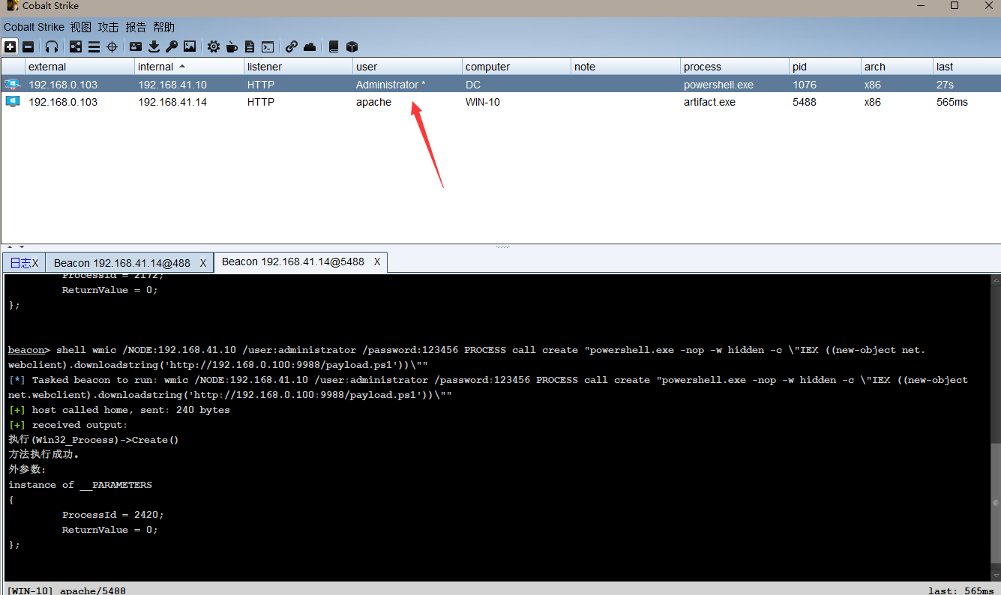Open the 攻击 menu
The image size is (1001, 595).
[x=108, y=27]
